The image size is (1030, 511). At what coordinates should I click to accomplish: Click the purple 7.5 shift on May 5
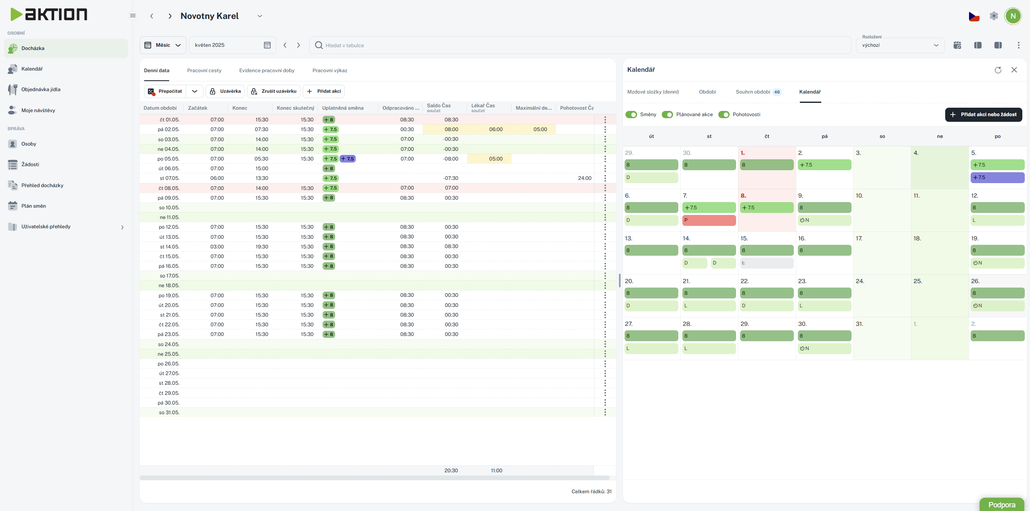click(997, 177)
